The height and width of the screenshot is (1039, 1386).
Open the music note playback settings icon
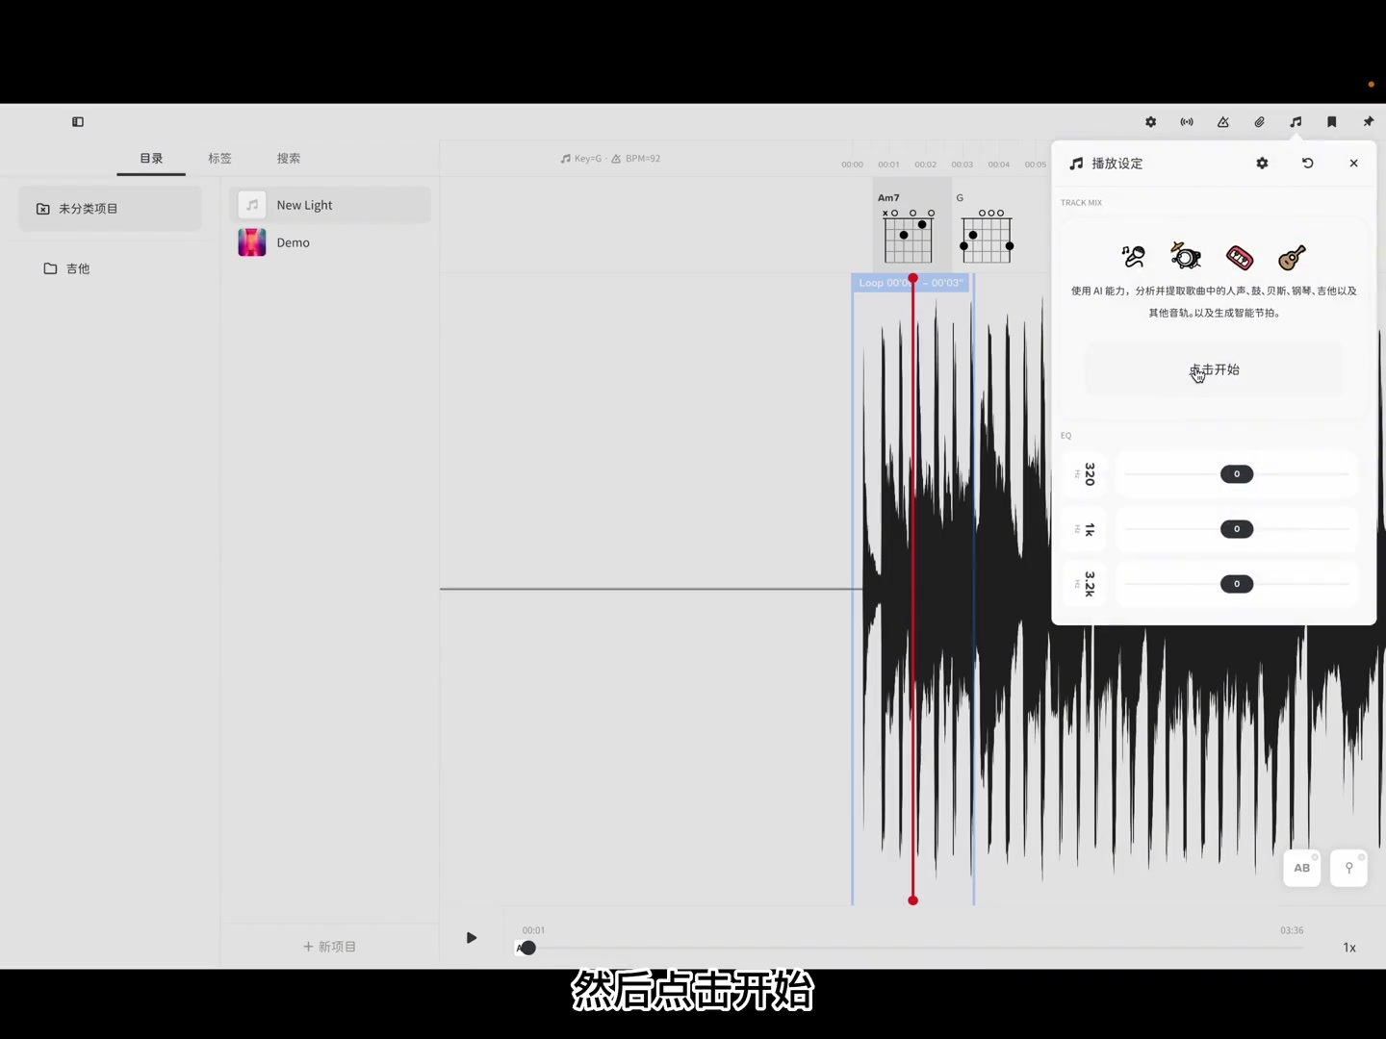1296,122
